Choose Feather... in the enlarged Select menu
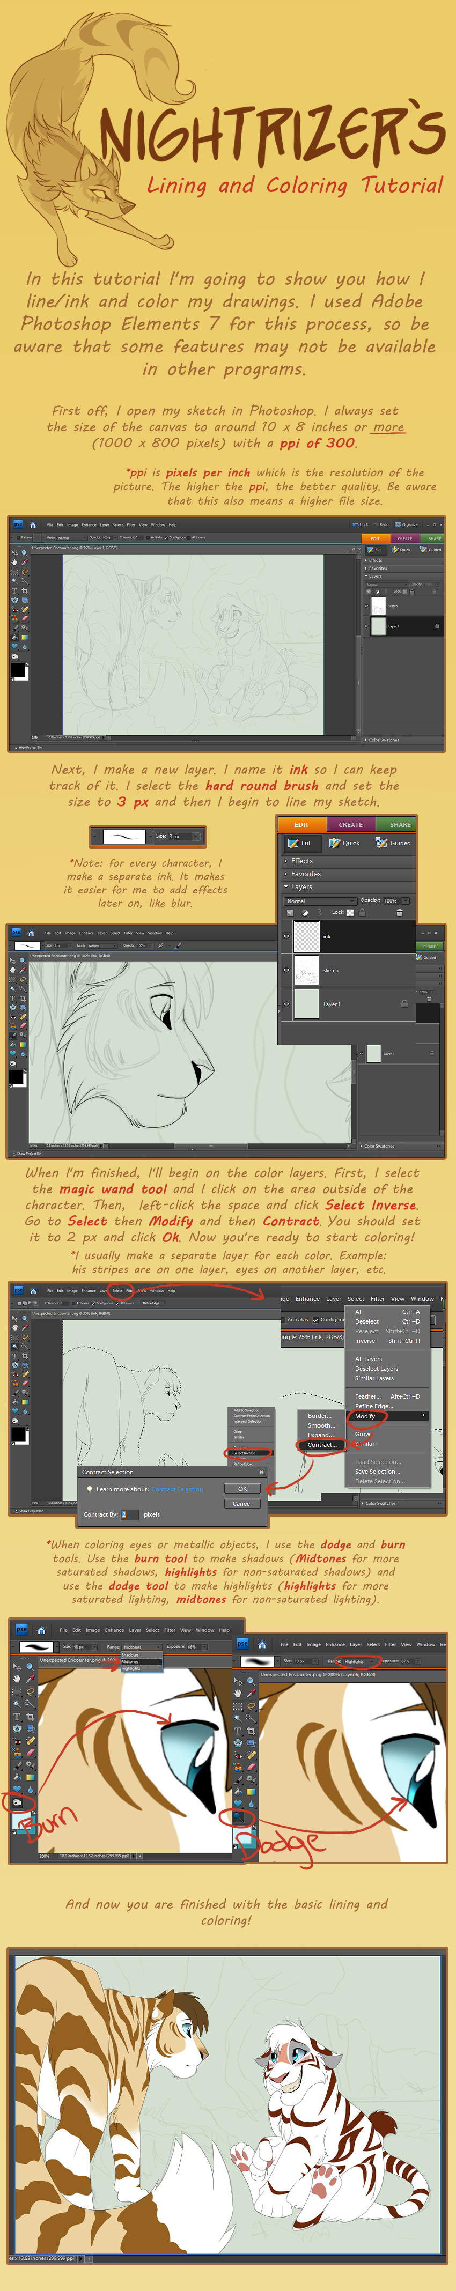Viewport: 456px width, 2291px height. click(x=387, y=1395)
